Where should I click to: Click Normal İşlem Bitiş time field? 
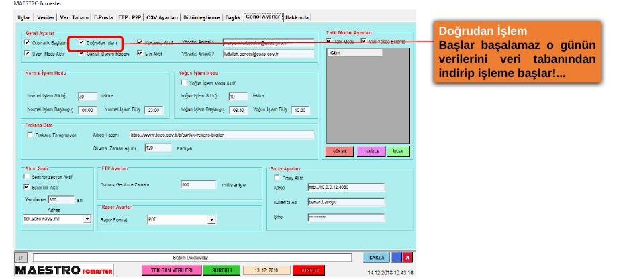(154, 110)
